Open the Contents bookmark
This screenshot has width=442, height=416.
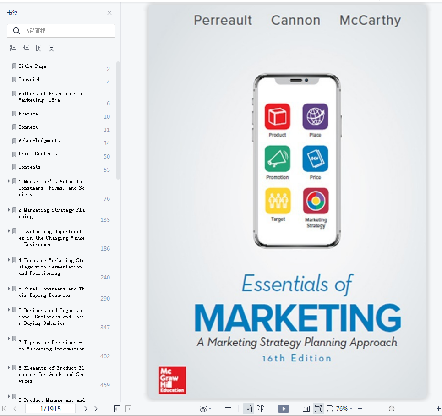point(29,167)
